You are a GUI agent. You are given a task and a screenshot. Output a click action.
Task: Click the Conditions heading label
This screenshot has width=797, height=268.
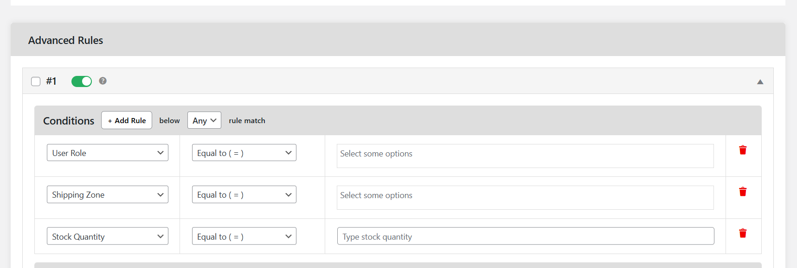click(69, 121)
